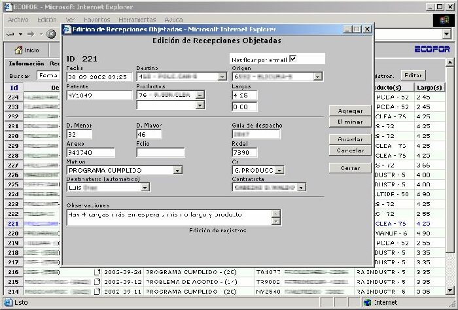Click the browser Back arrow button
458x310 pixels.
(11, 33)
